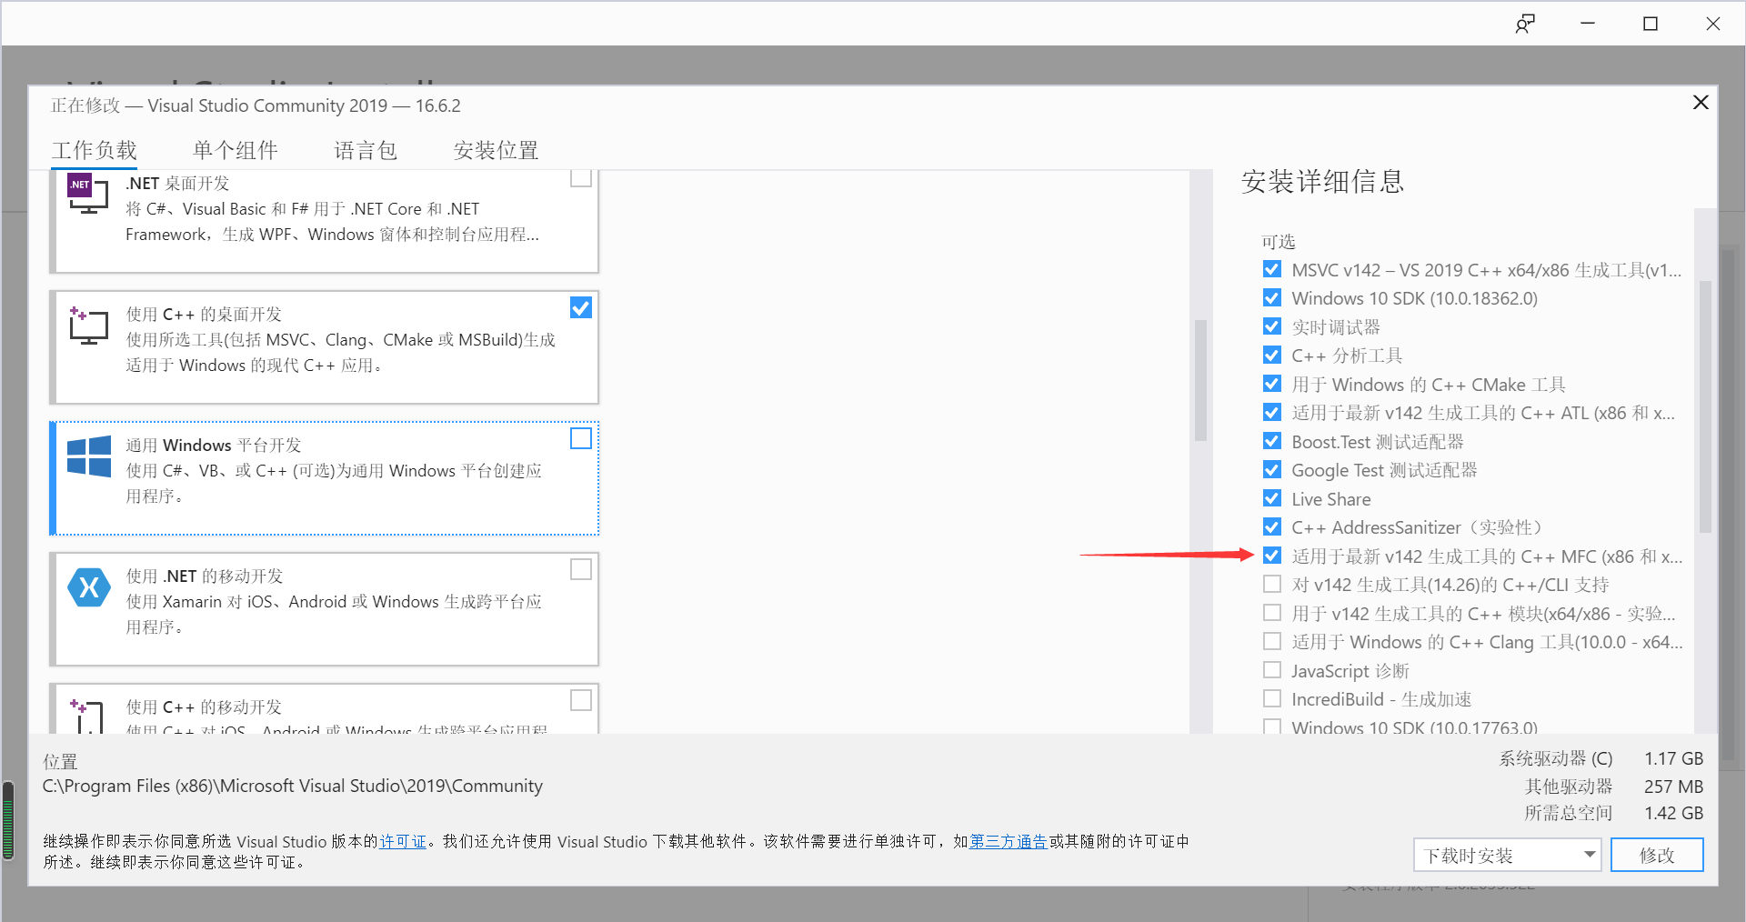Uncheck C++ 分析工具 option
Viewport: 1746px width, 922px height.
[1272, 355]
